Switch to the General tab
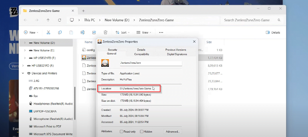 [x=112, y=53]
